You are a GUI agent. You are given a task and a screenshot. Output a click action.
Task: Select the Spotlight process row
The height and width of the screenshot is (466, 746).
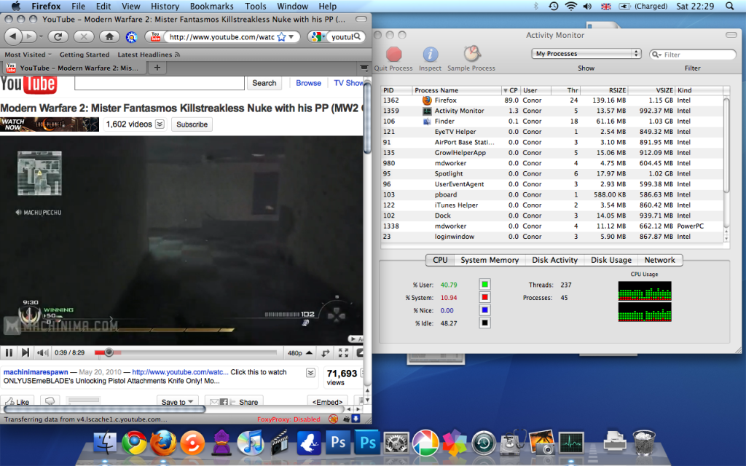tap(552, 173)
